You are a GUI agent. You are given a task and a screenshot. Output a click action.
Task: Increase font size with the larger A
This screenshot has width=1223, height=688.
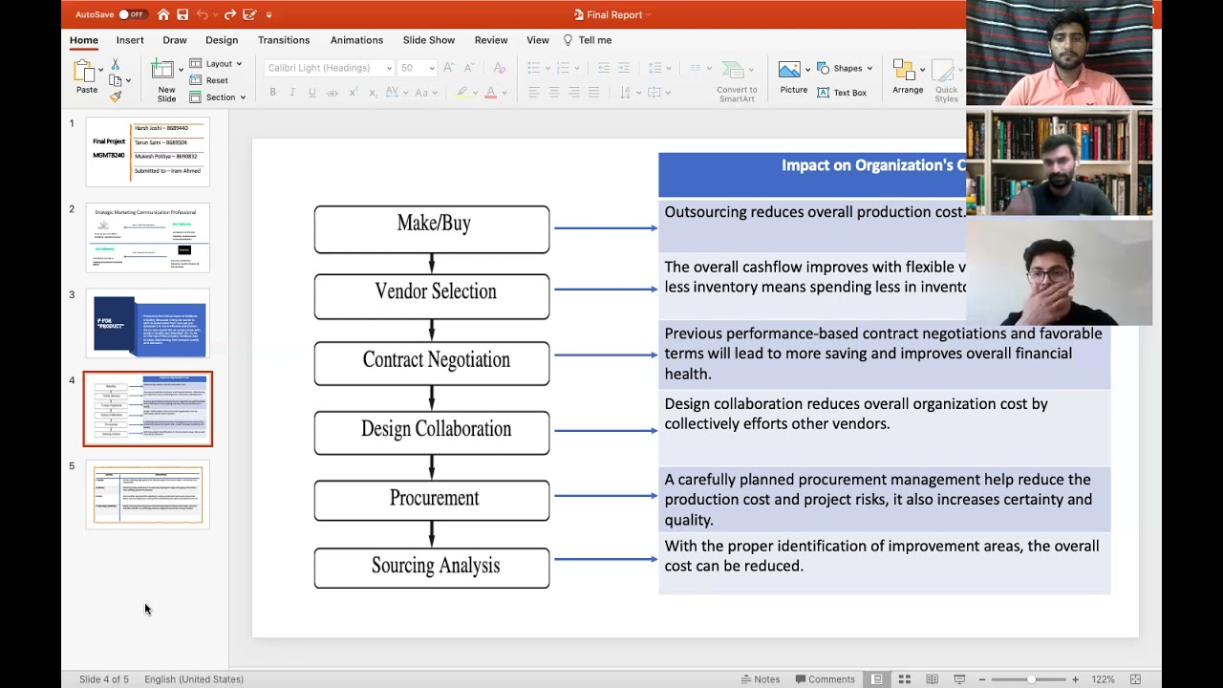point(449,68)
